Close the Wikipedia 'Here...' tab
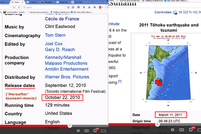This screenshot has height=134, width=201. pos(22,2)
